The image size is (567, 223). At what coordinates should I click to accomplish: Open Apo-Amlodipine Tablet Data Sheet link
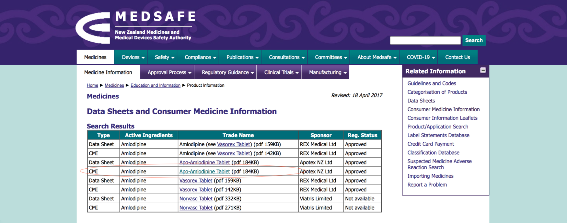204,162
